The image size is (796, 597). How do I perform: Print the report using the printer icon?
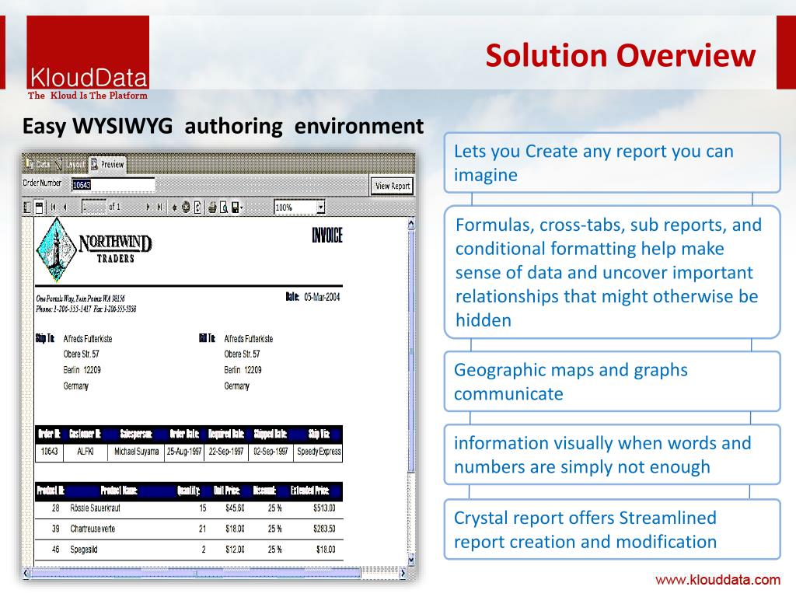pyautogui.click(x=212, y=207)
